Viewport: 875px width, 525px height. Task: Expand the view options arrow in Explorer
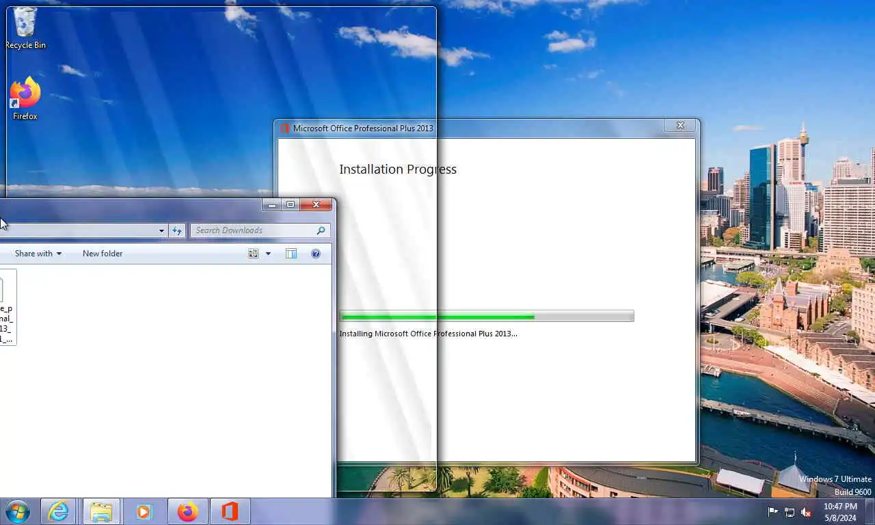(x=268, y=254)
